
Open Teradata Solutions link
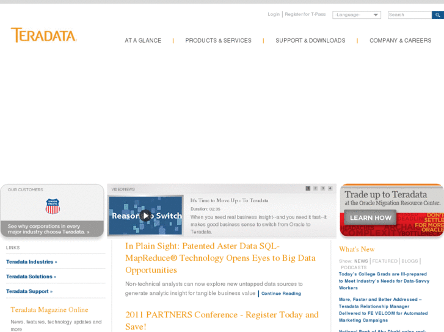[x=31, y=277]
